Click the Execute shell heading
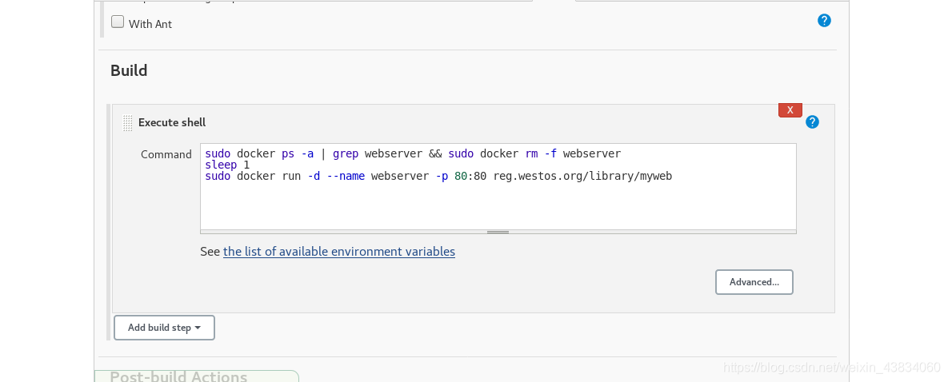The image size is (948, 382). [172, 122]
